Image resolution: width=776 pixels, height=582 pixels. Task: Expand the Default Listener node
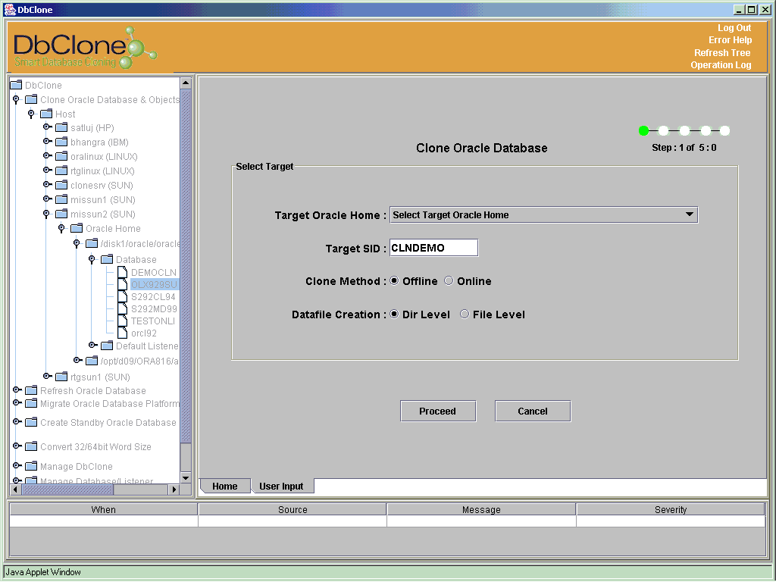[93, 345]
